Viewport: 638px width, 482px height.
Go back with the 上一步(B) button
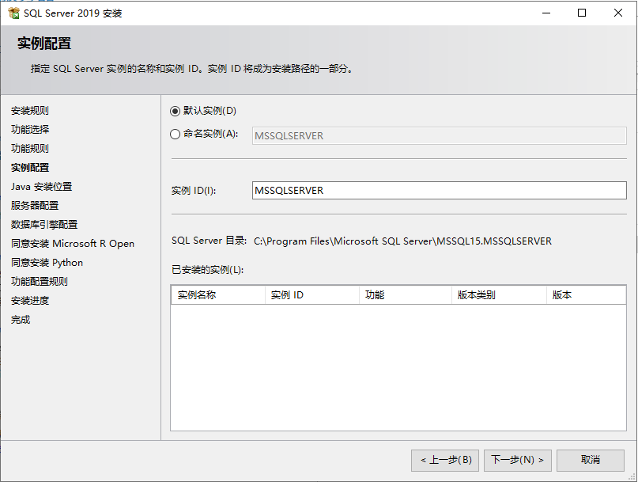tap(445, 460)
